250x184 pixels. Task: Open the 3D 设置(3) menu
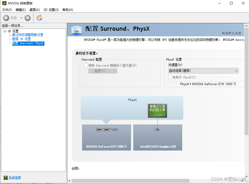point(51,10)
